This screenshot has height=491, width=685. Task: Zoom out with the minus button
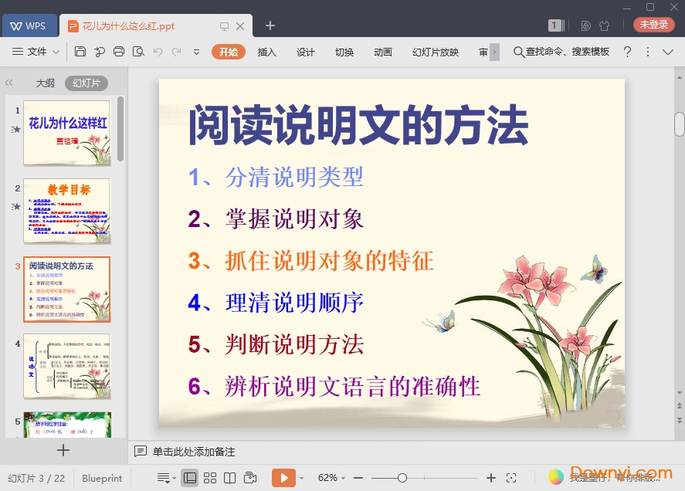tap(358, 479)
